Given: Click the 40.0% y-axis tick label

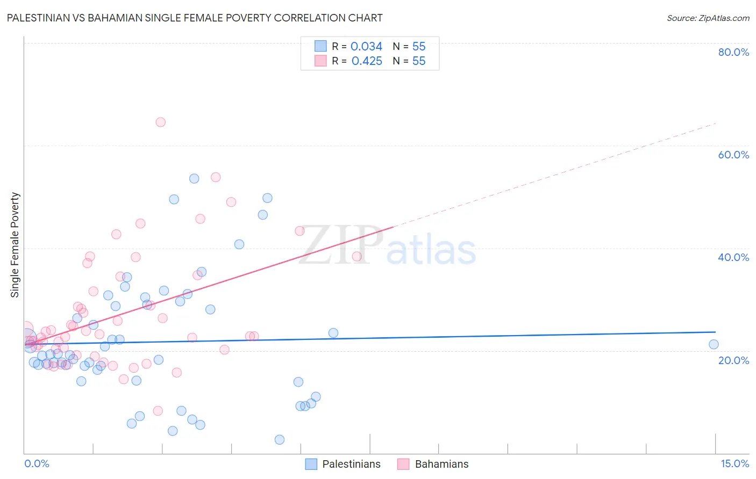Looking at the screenshot, I should pyautogui.click(x=733, y=257).
